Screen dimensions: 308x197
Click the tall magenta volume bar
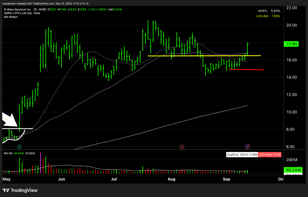point(40,162)
